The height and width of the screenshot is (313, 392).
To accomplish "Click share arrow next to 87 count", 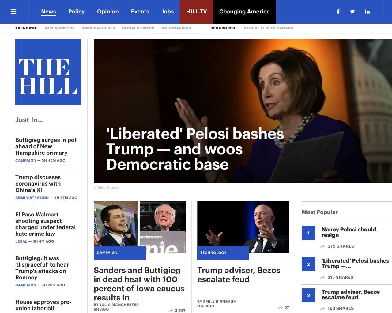I will 280,307.
